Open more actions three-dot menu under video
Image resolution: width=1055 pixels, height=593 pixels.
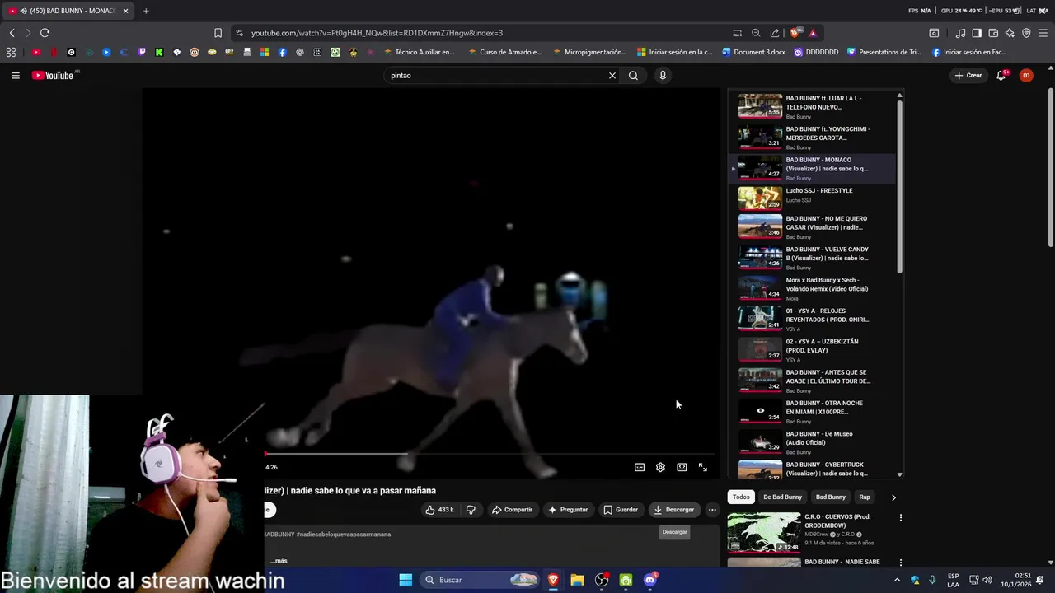coord(712,510)
